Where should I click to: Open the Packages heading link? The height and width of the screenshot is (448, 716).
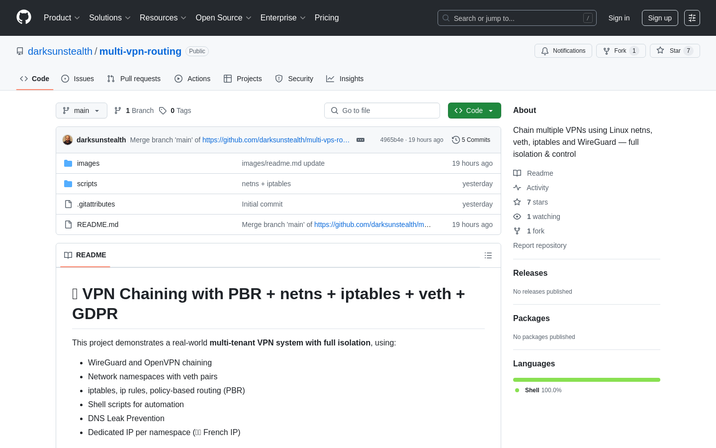(532, 318)
